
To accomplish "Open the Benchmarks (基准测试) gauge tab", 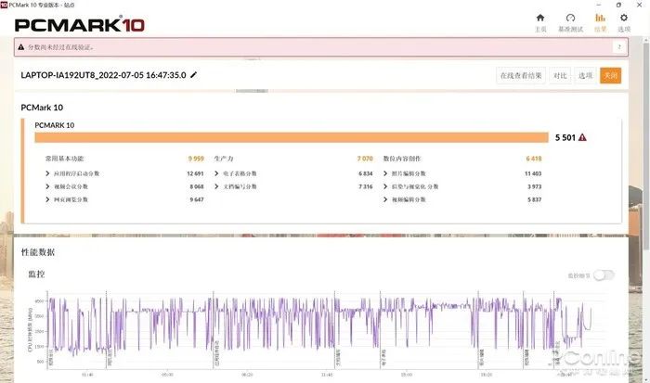I will pos(570,23).
